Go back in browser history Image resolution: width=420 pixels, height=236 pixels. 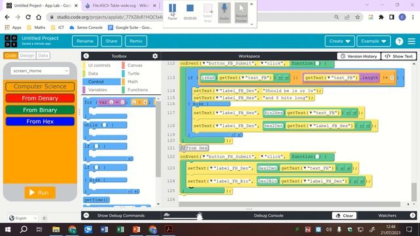coord(7,17)
